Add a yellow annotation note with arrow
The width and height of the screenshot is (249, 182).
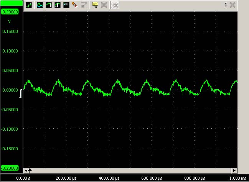pyautogui.click(x=95, y=5)
